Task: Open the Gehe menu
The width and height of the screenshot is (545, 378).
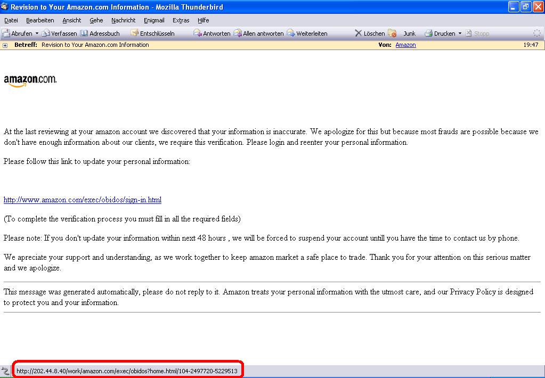Action: click(x=96, y=21)
